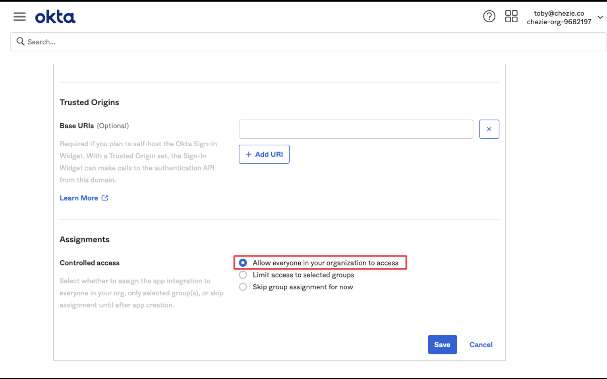Image resolution: width=607 pixels, height=379 pixels.
Task: Open the Learn More link
Action: 79,198
